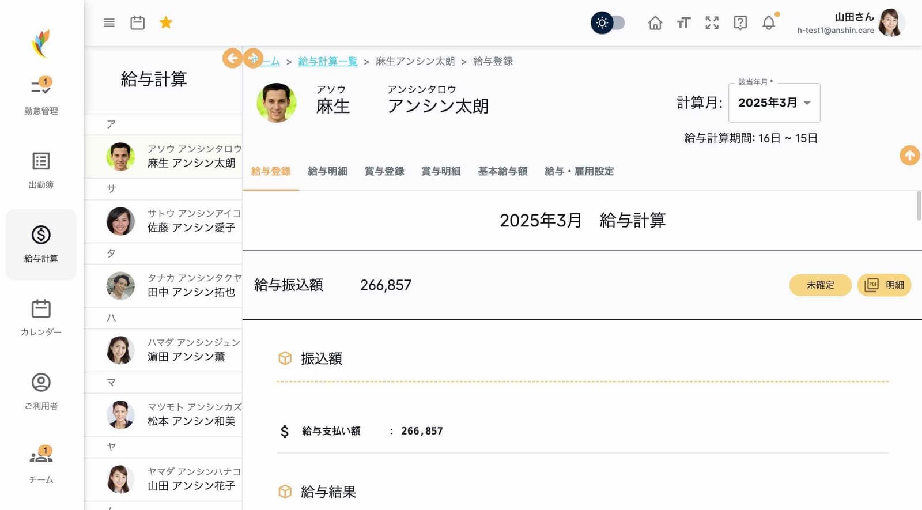Click the 2025年3月 給与計算 heading
The height and width of the screenshot is (510, 922).
[x=583, y=220]
